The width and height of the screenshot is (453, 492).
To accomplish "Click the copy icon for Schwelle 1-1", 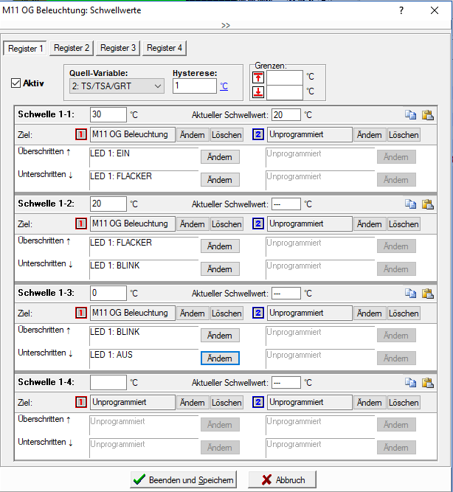I will [411, 115].
